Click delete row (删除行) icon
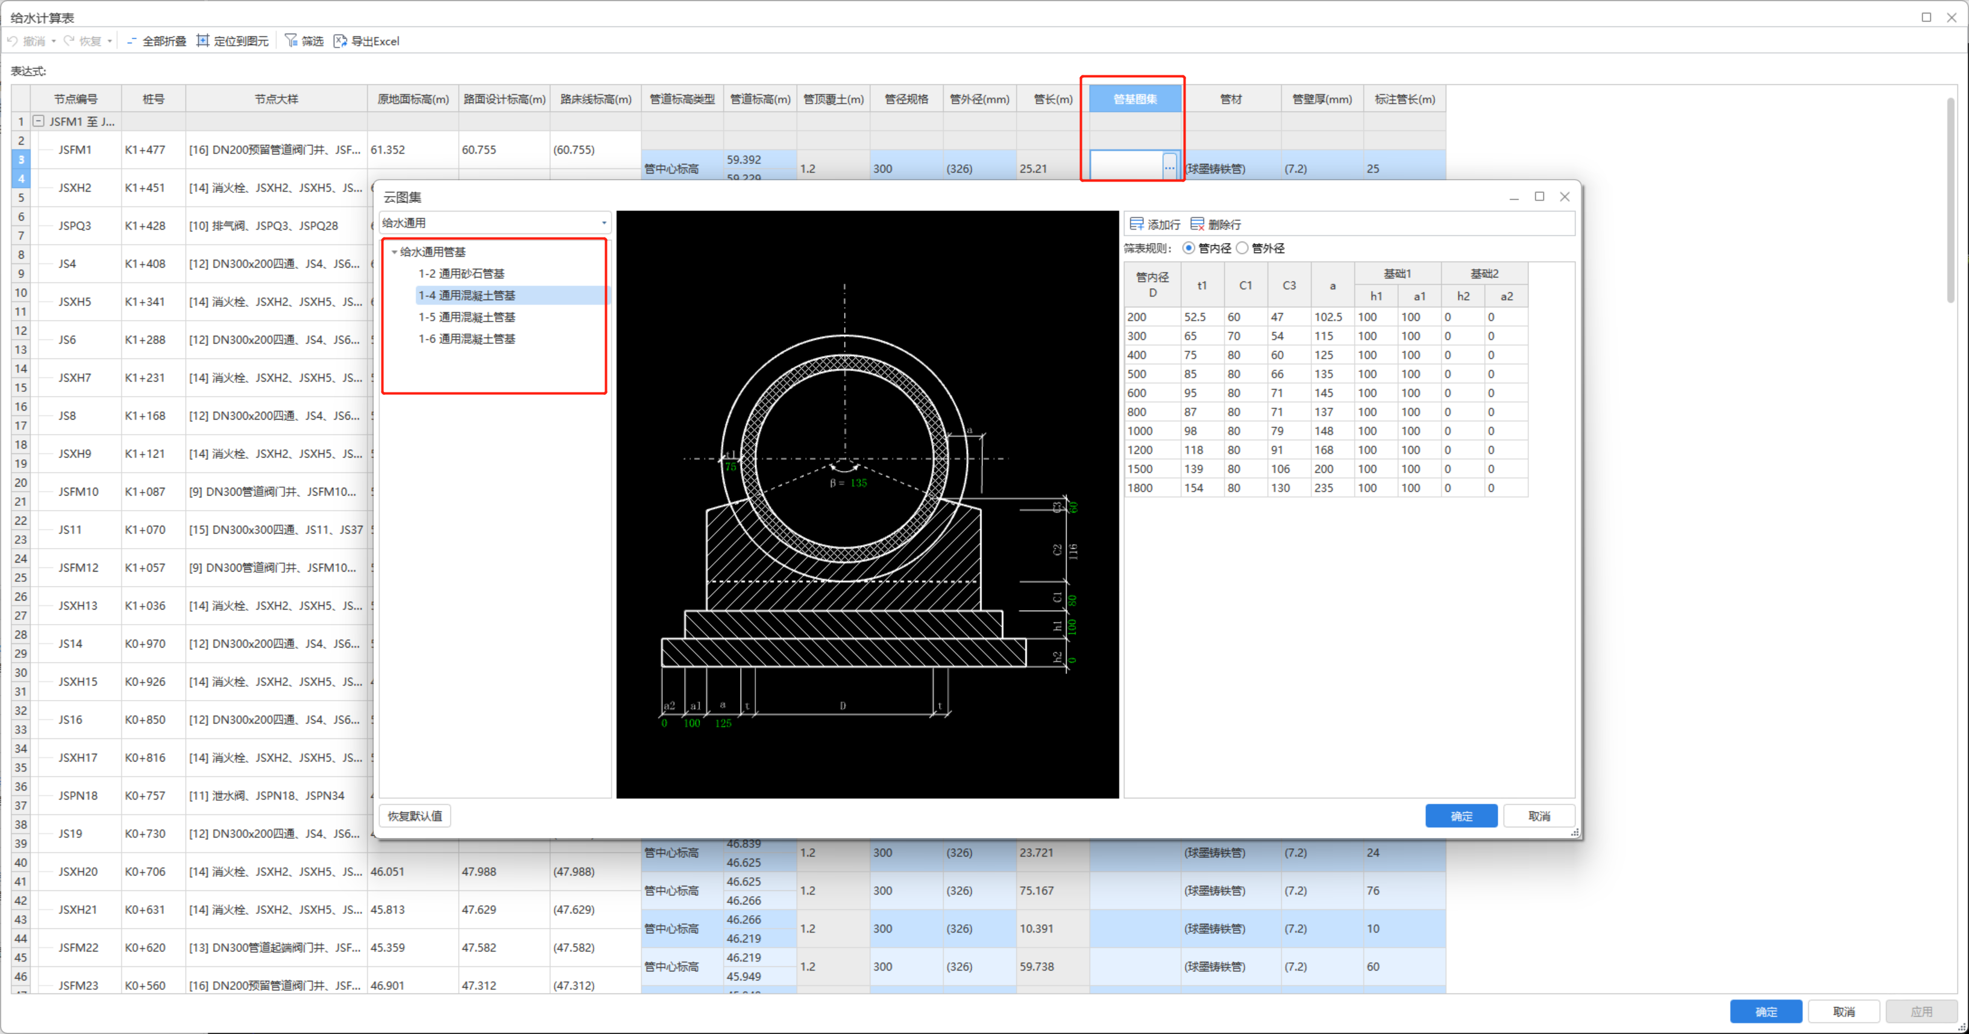This screenshot has width=1969, height=1034. click(x=1197, y=224)
